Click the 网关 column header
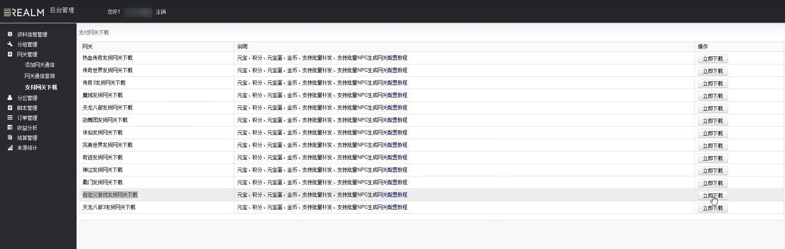Screen dimensions: 785x249 [87, 46]
